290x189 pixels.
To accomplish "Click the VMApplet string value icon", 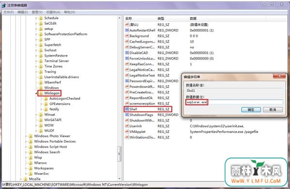I will click(127, 131).
